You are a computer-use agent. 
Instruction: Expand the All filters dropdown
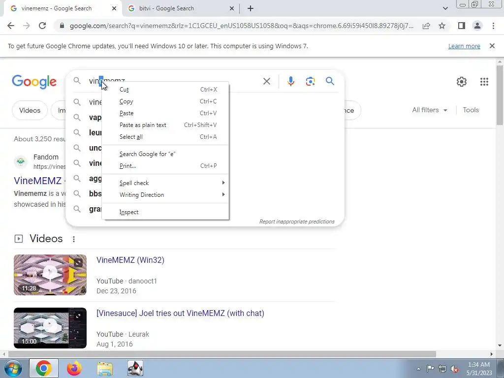430,110
